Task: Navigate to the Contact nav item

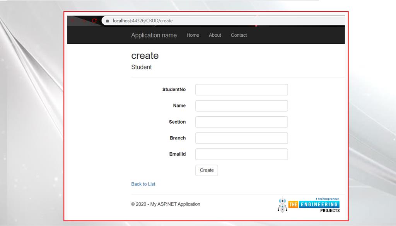Action: pyautogui.click(x=239, y=35)
